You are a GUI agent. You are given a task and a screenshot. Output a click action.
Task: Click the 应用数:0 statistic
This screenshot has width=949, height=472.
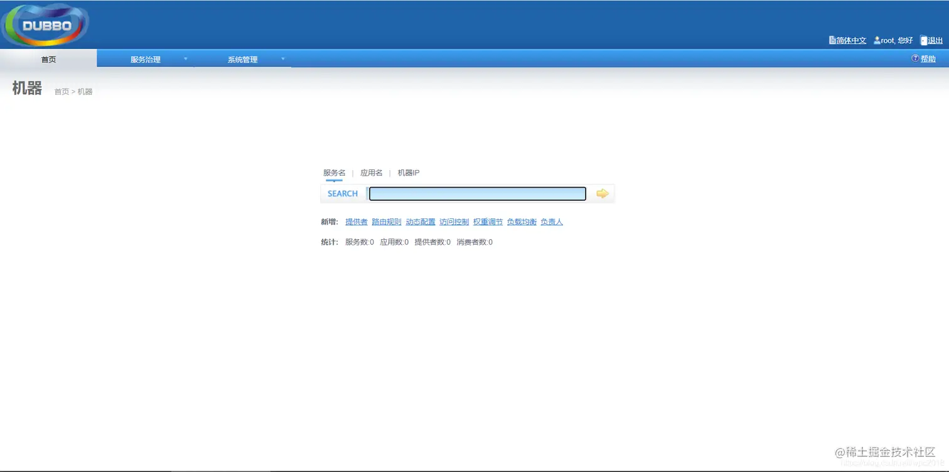(x=394, y=242)
